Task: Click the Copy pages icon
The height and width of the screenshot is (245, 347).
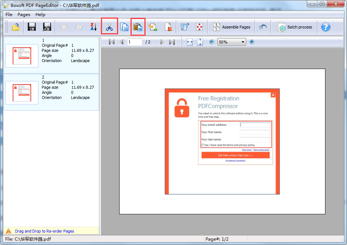Action: pos(124,26)
